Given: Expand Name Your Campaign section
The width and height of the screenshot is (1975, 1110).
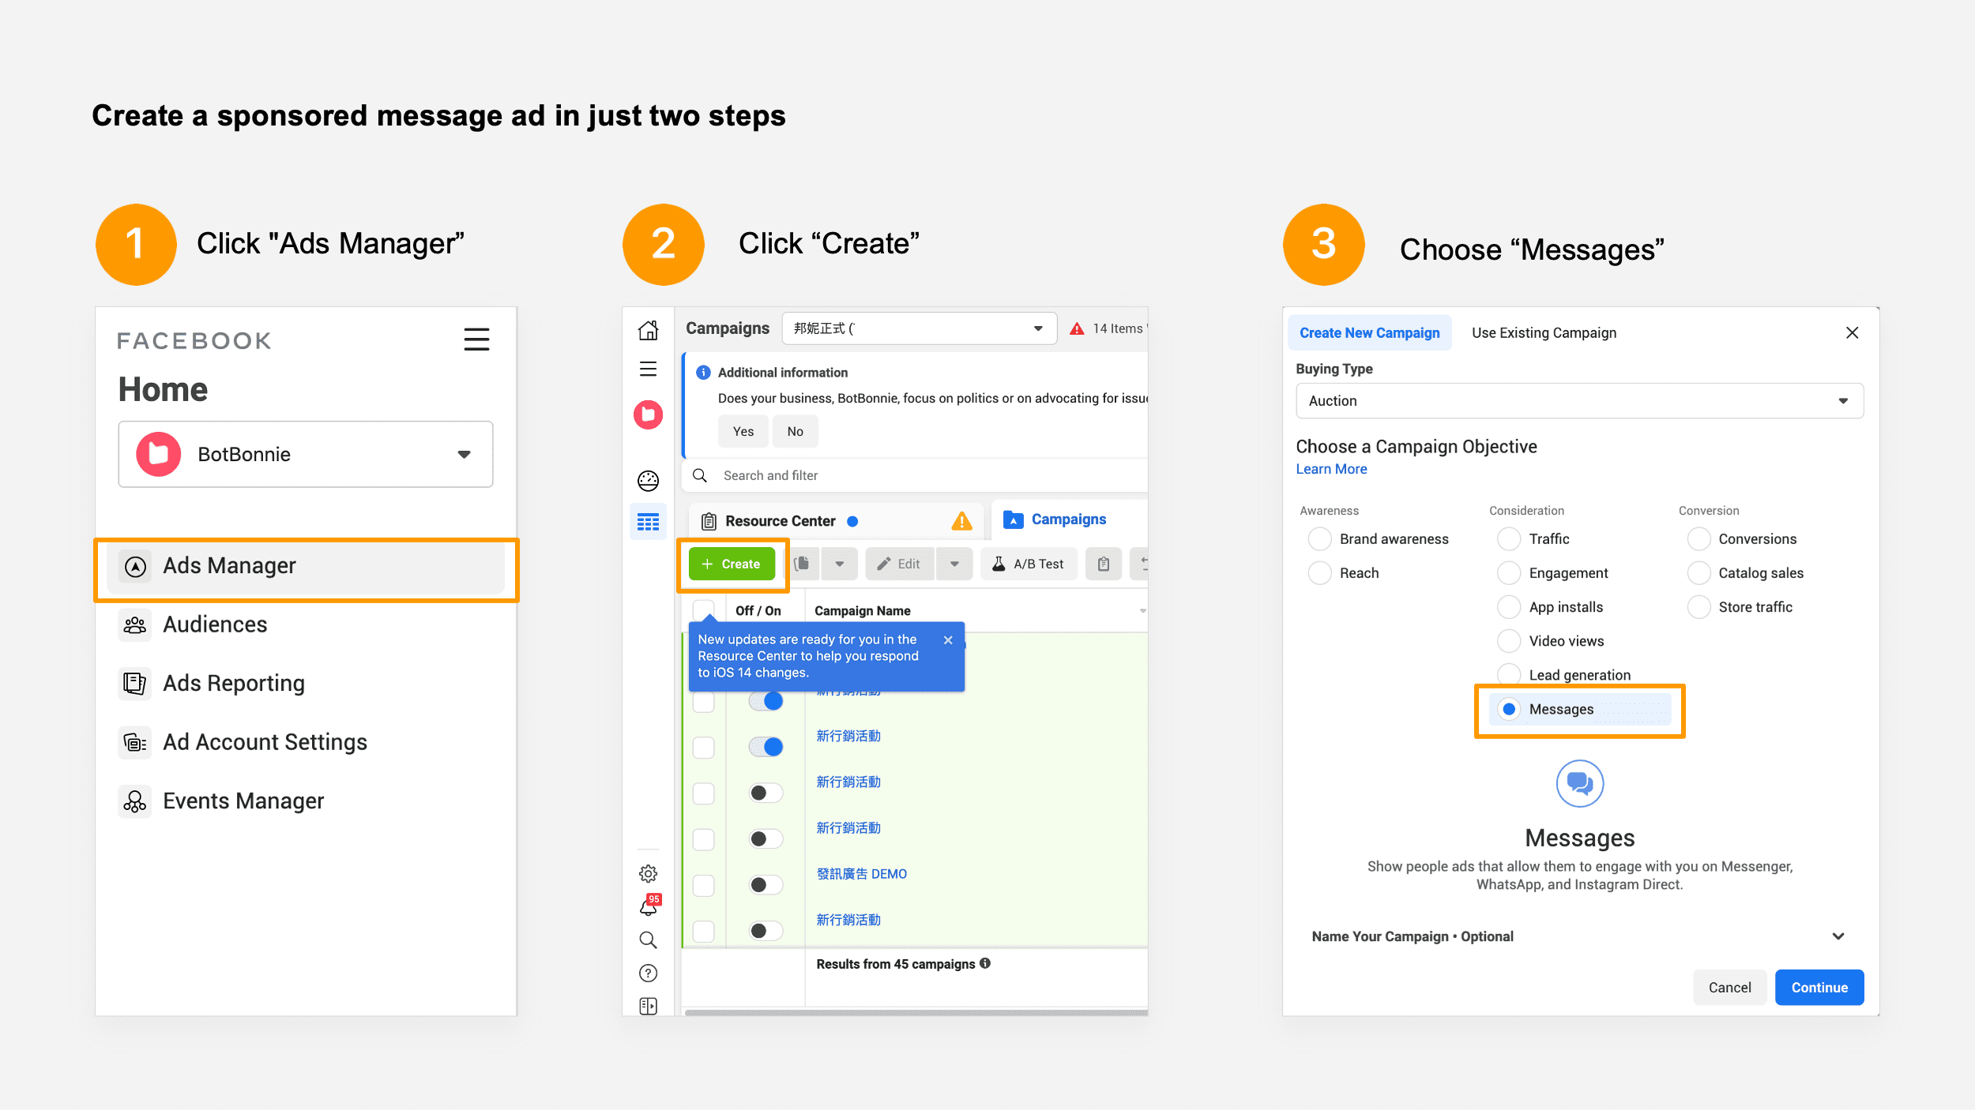Looking at the screenshot, I should pyautogui.click(x=1838, y=936).
